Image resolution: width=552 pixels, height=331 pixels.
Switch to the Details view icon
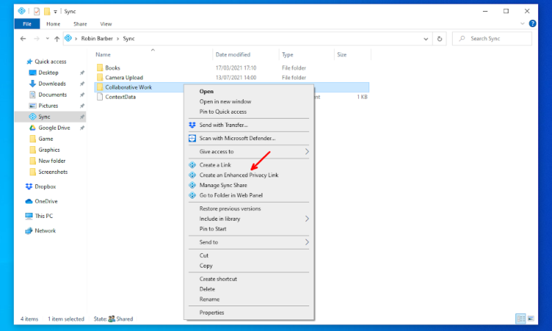[x=521, y=319]
